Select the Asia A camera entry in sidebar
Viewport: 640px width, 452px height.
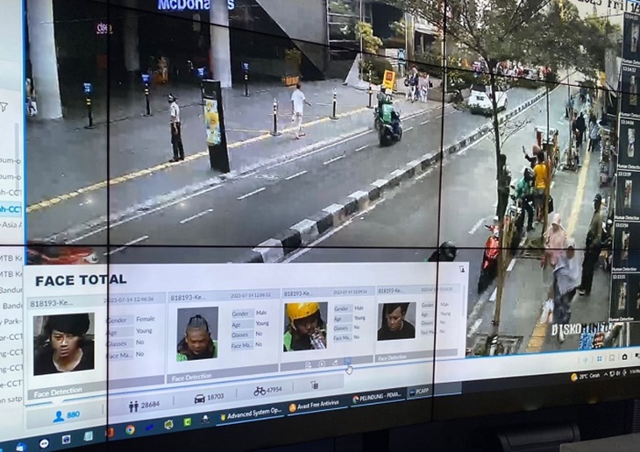(x=11, y=225)
